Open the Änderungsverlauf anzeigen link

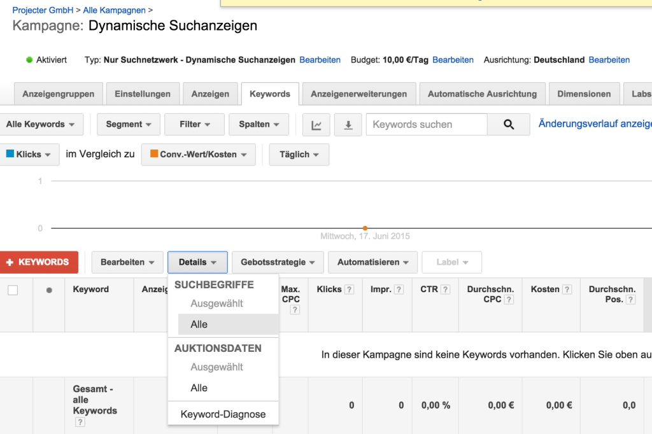pos(595,123)
